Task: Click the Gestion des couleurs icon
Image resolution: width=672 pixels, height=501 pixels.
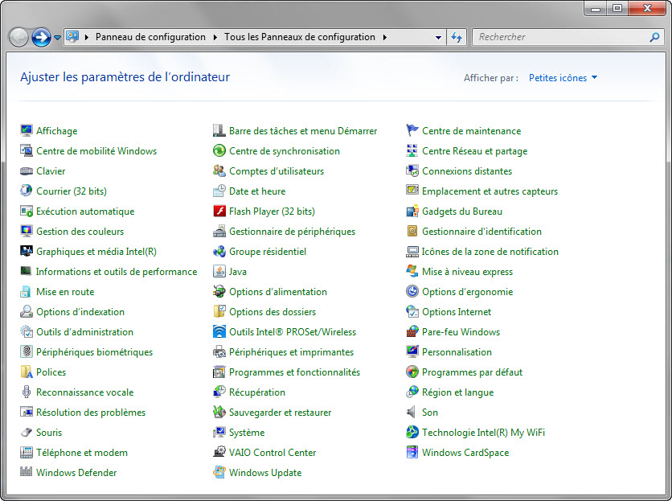Action: pos(27,231)
